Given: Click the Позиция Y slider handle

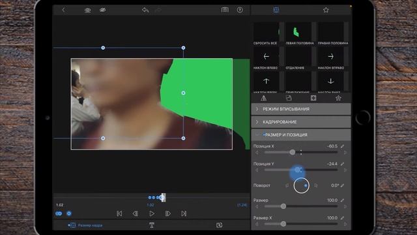Looking at the screenshot, I should pyautogui.click(x=297, y=170).
